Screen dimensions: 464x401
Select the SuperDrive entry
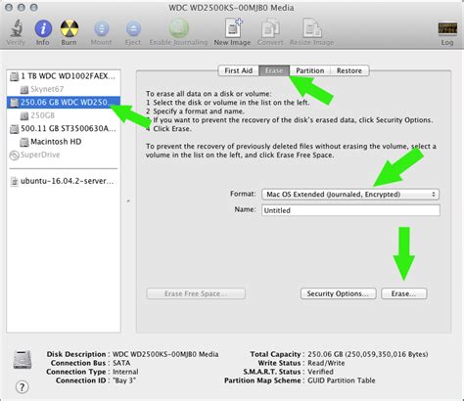[64, 155]
